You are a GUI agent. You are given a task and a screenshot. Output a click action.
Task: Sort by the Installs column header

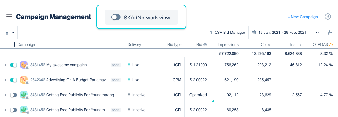pos(296,45)
